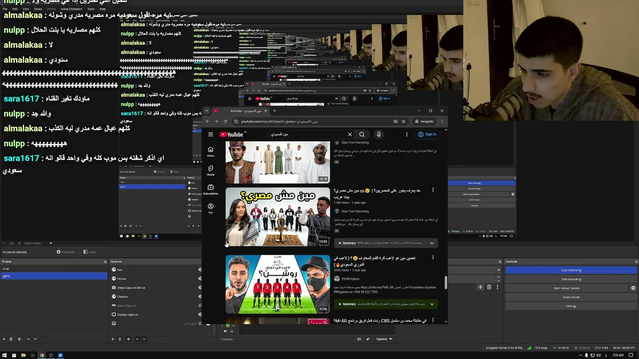Image resolution: width=639 pixels, height=359 pixels.
Task: Open the You section in the YouTube sidebar
Action: pyautogui.click(x=211, y=208)
